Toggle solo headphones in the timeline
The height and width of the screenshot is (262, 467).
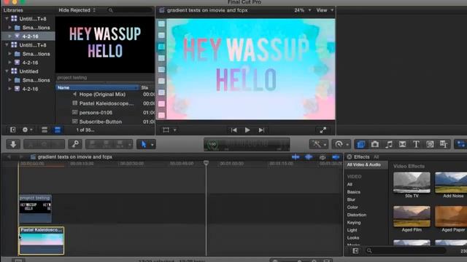coord(323,157)
